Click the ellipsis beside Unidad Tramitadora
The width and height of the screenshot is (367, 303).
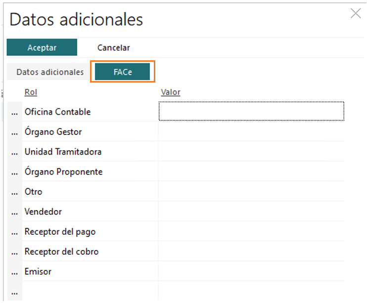tap(14, 152)
